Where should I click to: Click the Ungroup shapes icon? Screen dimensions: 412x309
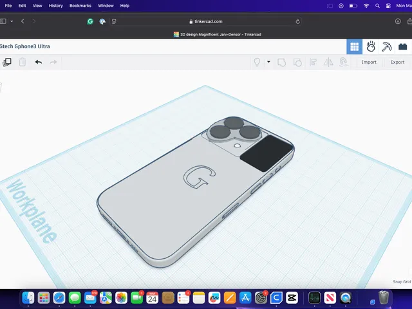point(297,62)
